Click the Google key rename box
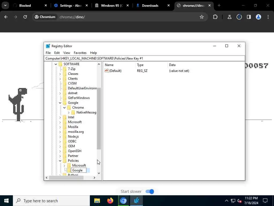This screenshot has height=206, width=274. [x=79, y=170]
